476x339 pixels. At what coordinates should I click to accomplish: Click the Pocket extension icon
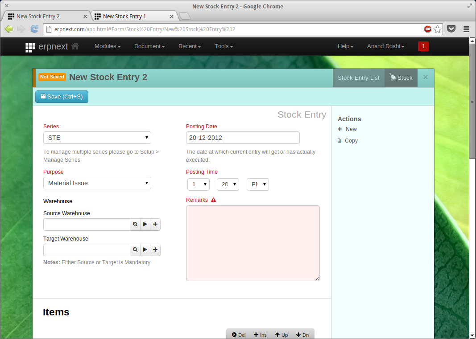(451, 29)
